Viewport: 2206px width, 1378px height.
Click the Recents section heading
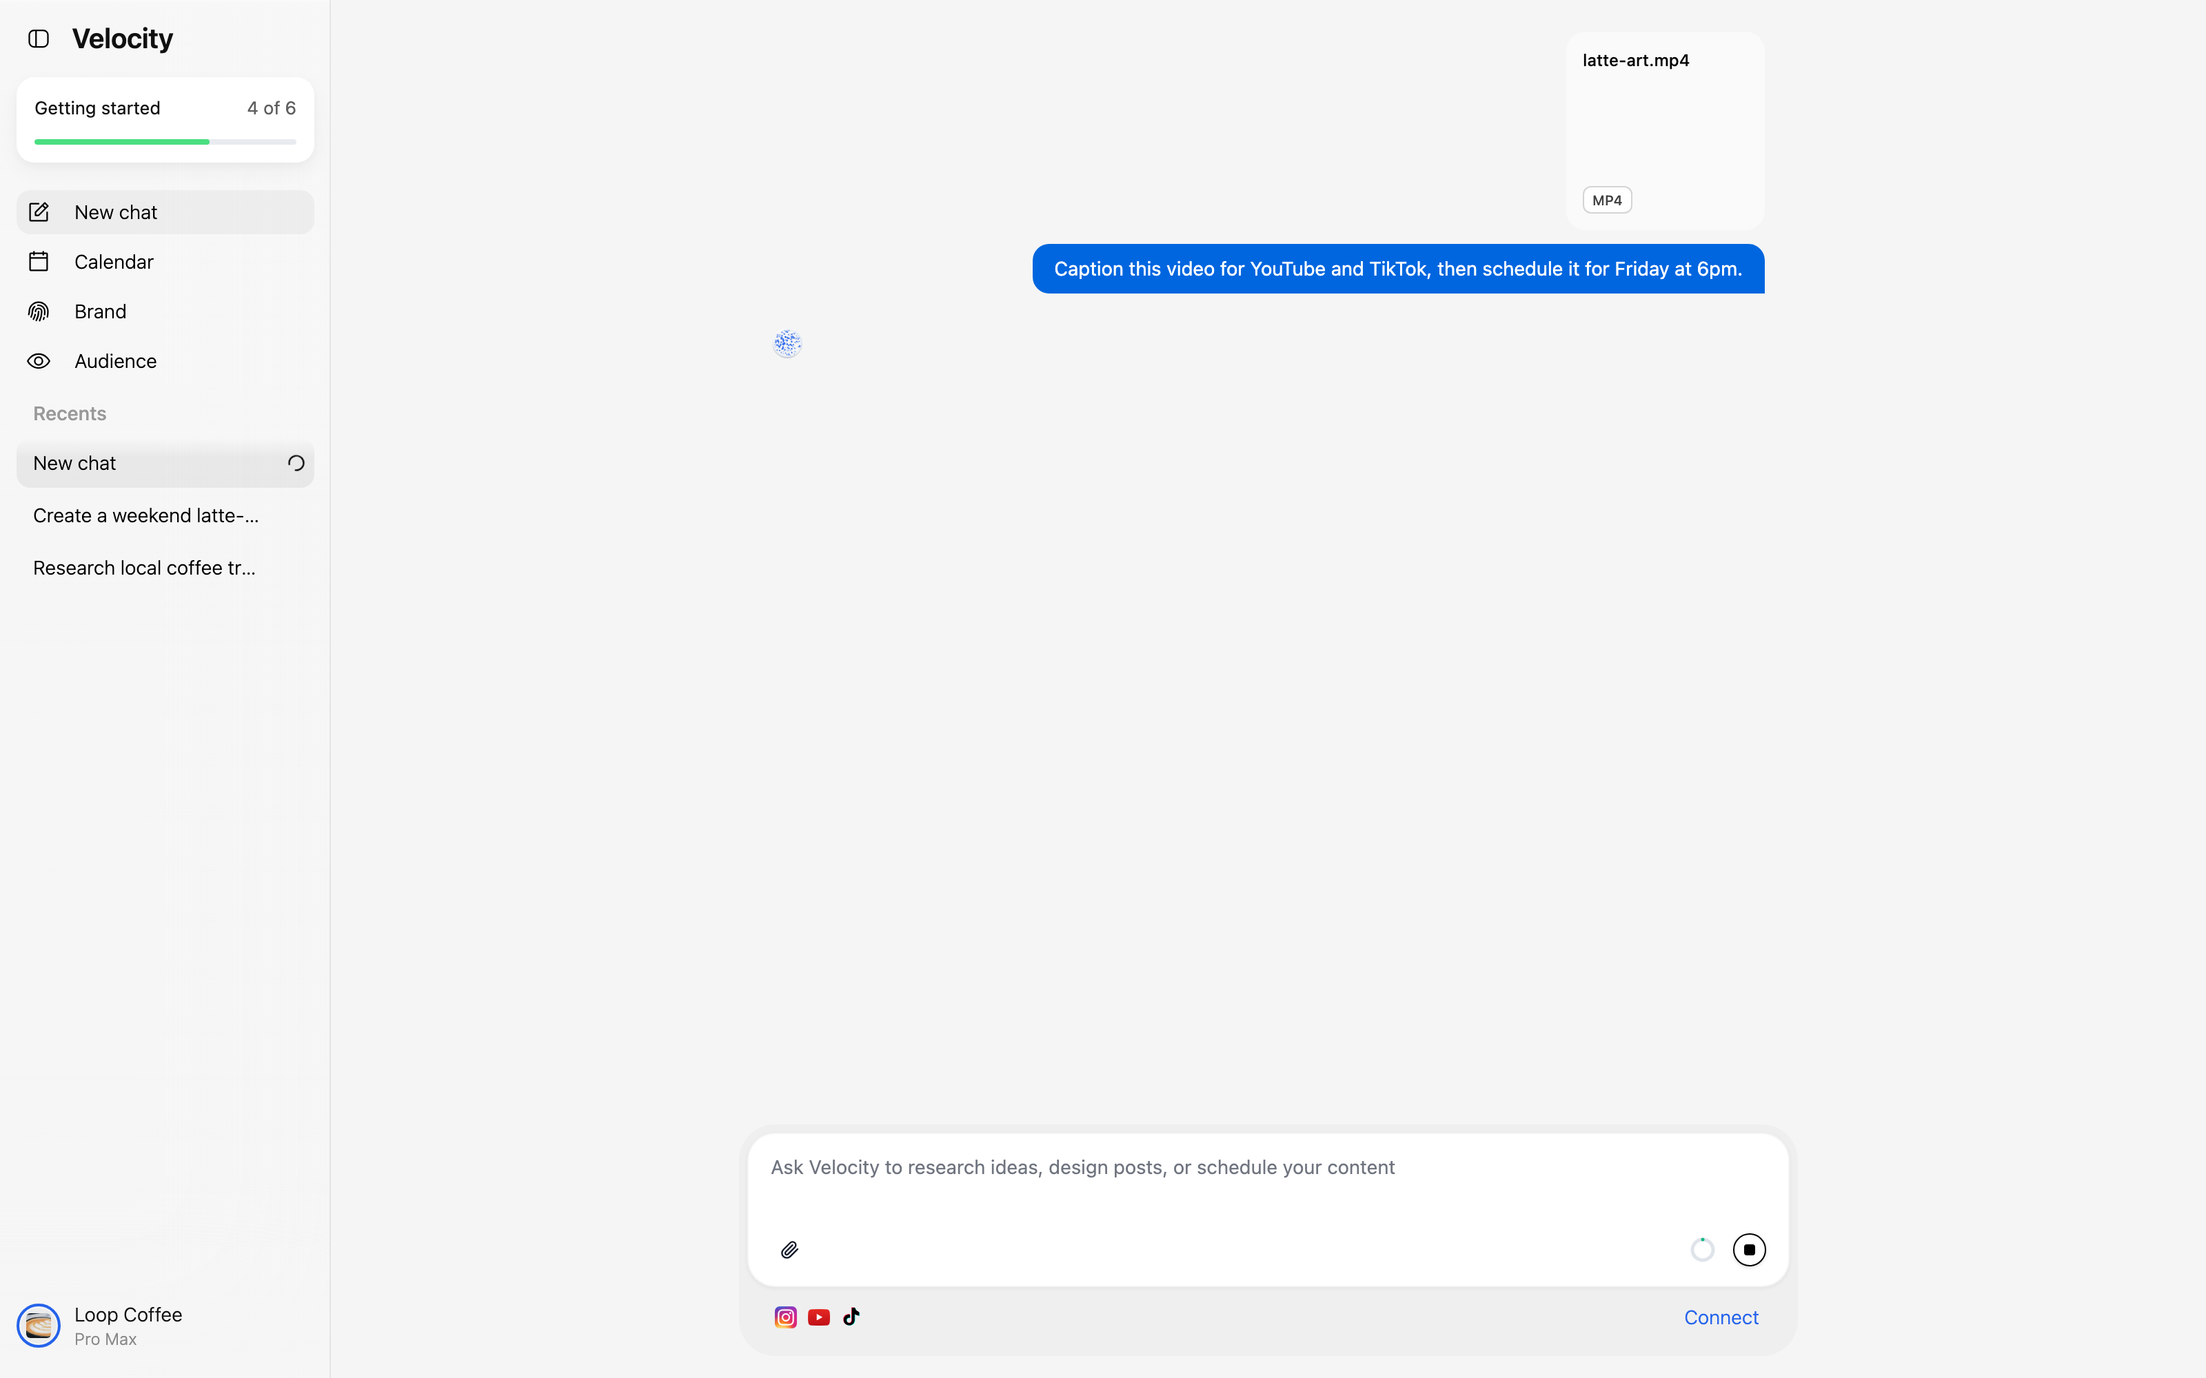70,414
